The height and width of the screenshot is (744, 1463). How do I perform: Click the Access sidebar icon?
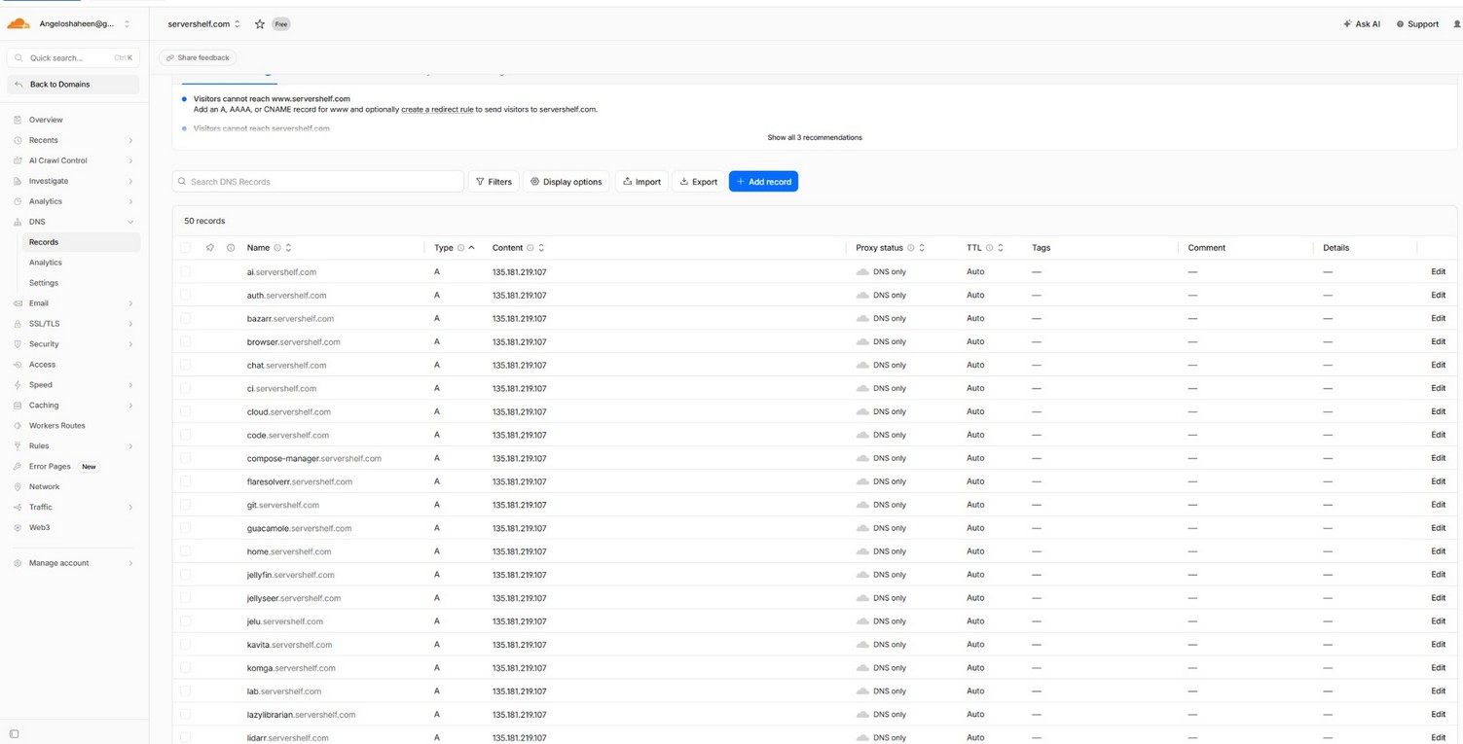coord(18,365)
